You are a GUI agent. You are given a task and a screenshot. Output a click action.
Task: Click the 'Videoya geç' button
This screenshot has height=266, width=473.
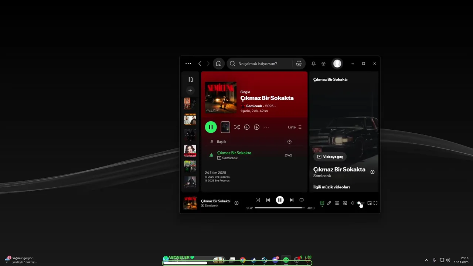(330, 157)
